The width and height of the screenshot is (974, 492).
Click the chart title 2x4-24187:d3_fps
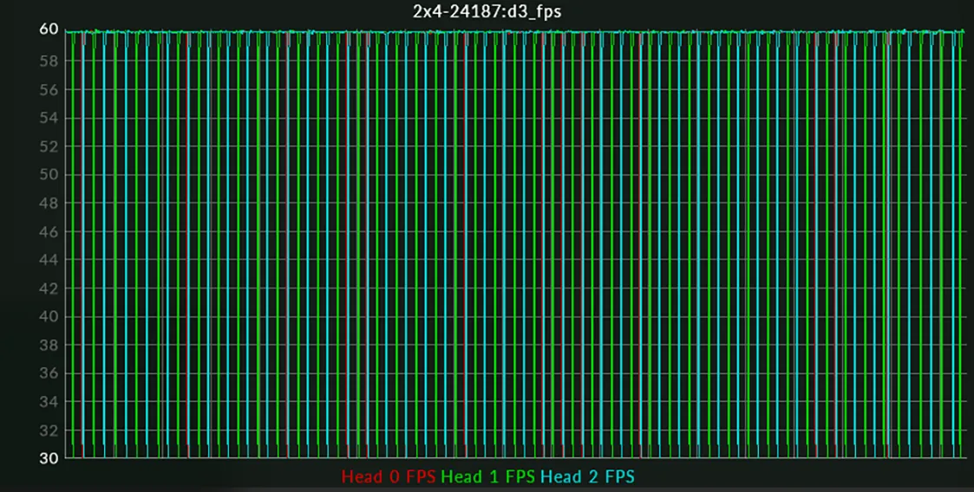click(x=487, y=12)
